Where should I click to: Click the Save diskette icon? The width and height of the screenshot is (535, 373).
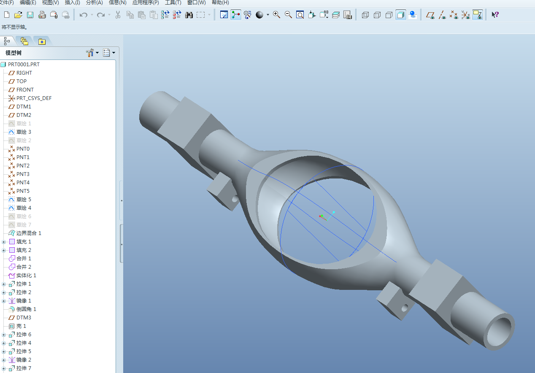click(x=30, y=15)
